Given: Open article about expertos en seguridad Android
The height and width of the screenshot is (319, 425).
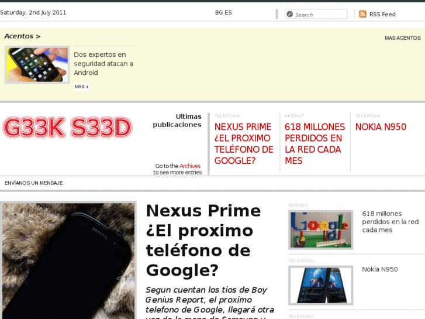Looking at the screenshot, I should (103, 64).
